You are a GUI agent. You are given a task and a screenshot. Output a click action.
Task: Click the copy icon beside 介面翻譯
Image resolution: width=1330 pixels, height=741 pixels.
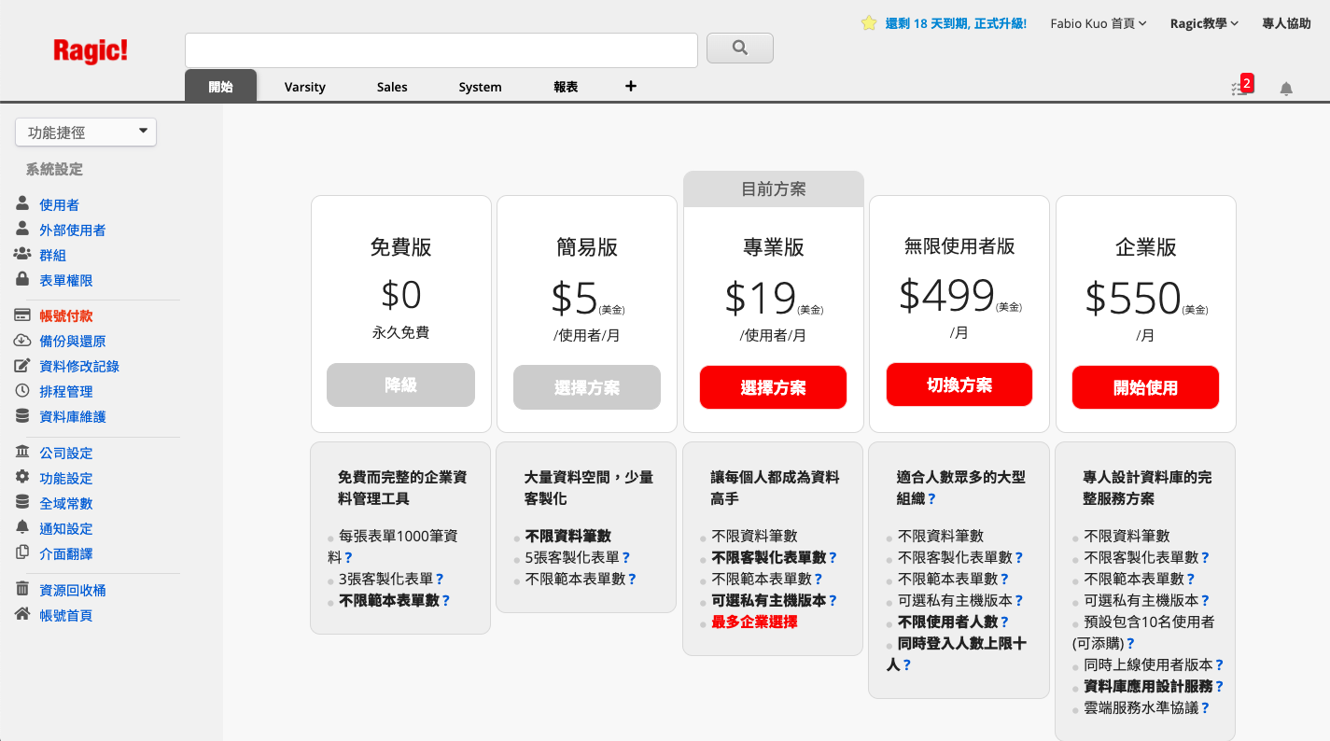pyautogui.click(x=22, y=552)
